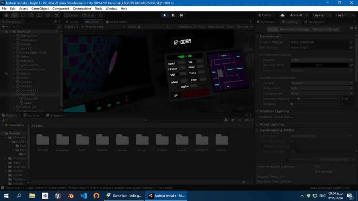The height and width of the screenshot is (201, 358).
Task: Switch to the Inspector tab
Action: 266,22
